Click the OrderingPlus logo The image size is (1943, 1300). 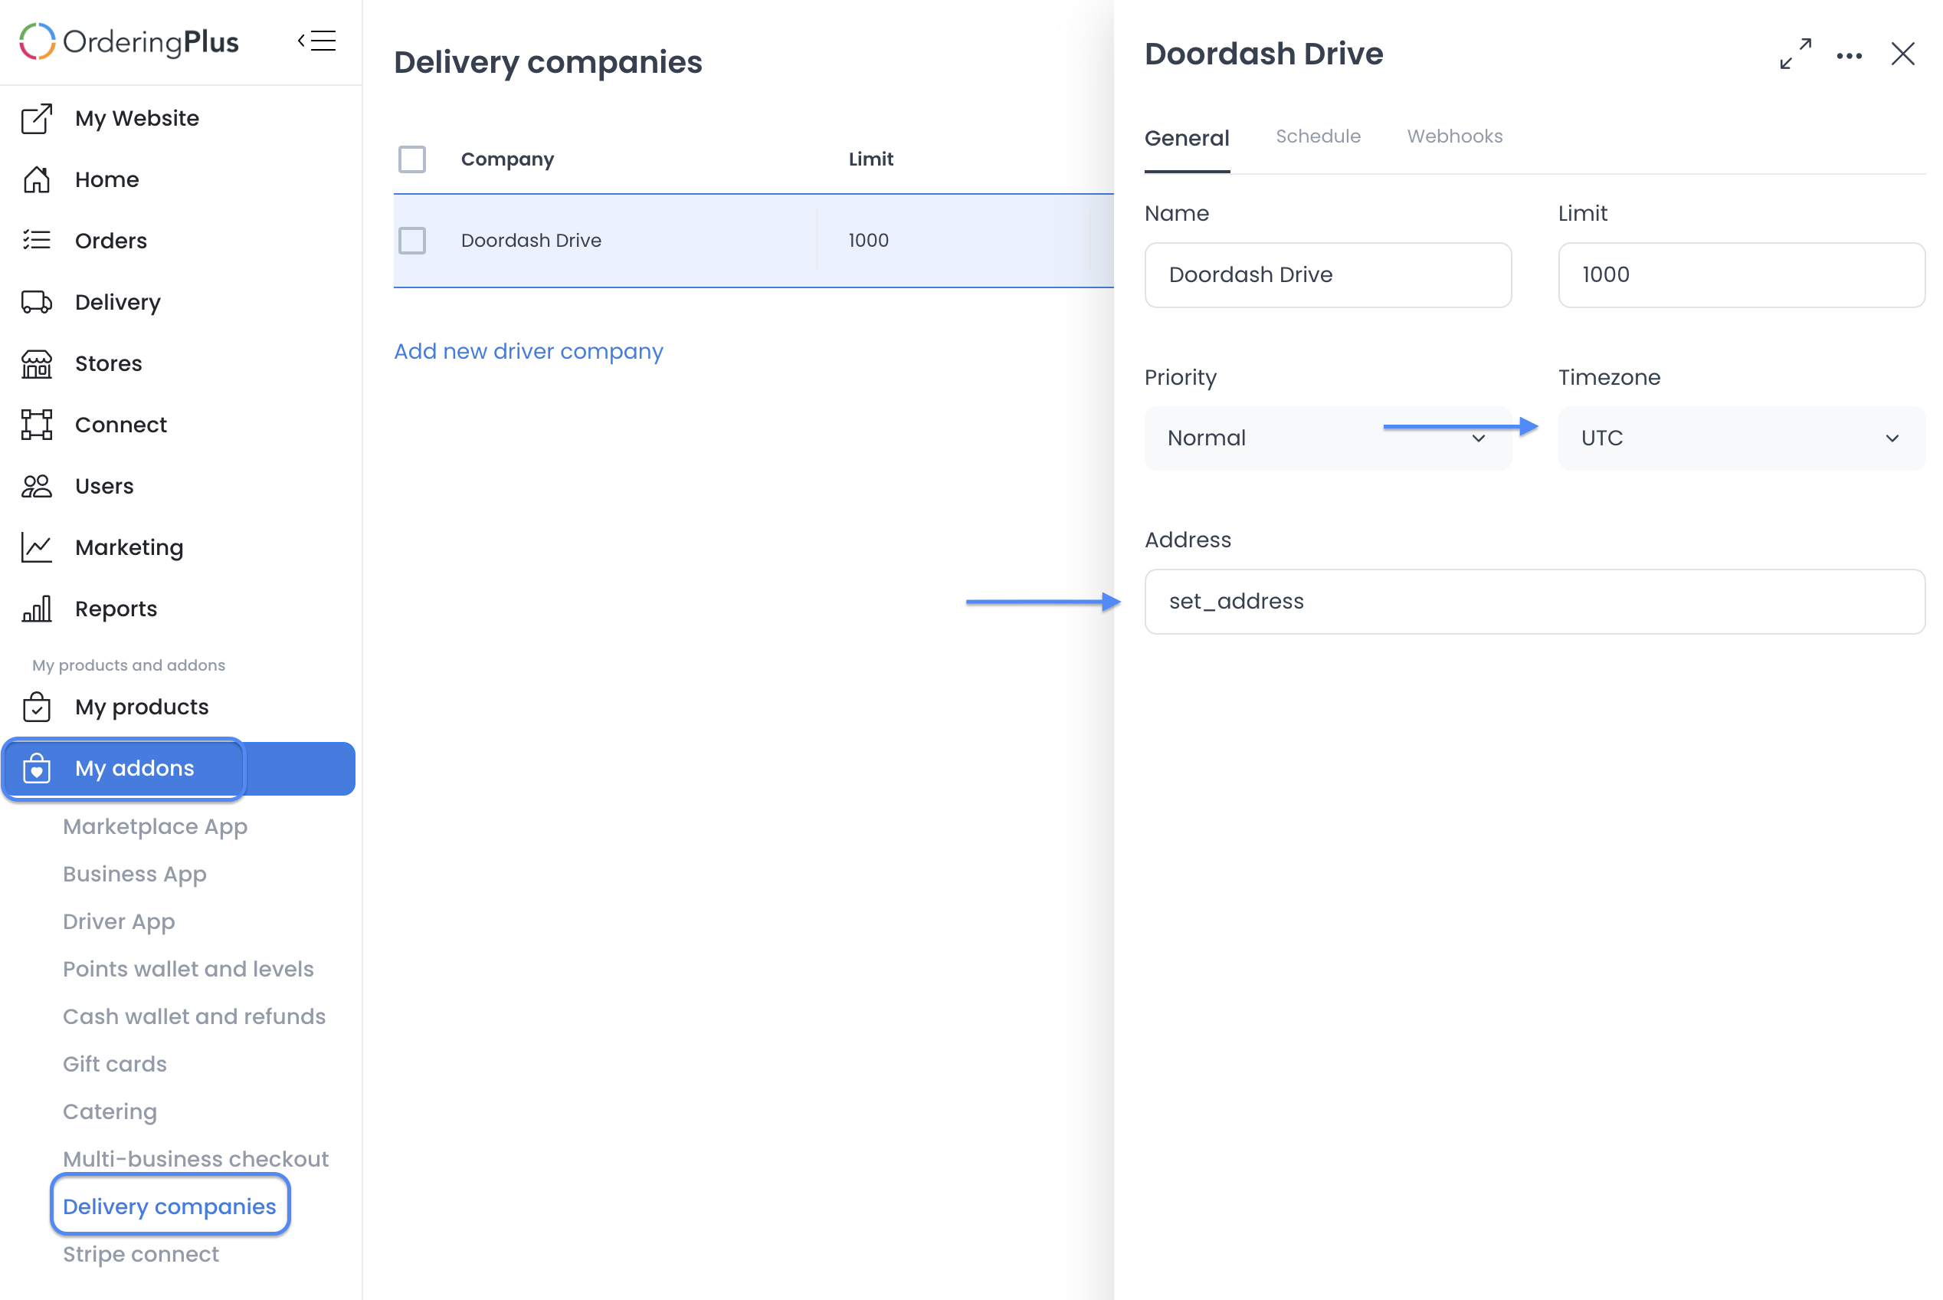tap(129, 41)
